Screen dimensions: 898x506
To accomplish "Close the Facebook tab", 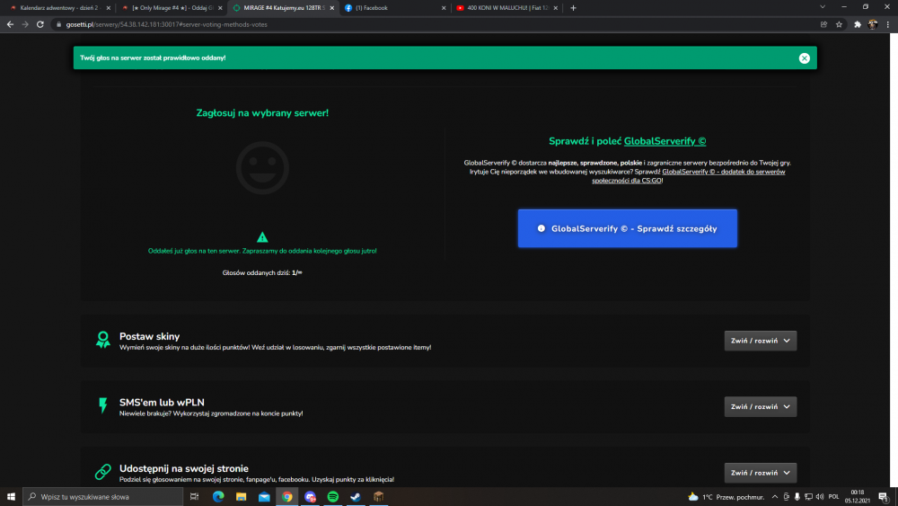I will pyautogui.click(x=444, y=8).
